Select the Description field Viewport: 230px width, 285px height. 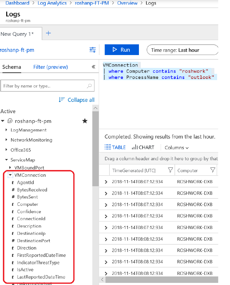coord(29,226)
